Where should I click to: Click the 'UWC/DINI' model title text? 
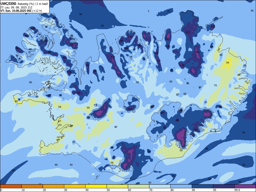8,4
